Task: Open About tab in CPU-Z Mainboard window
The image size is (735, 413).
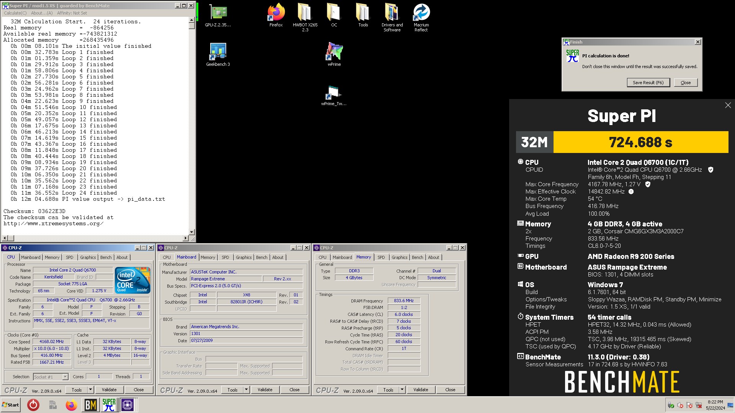Action: [x=278, y=257]
